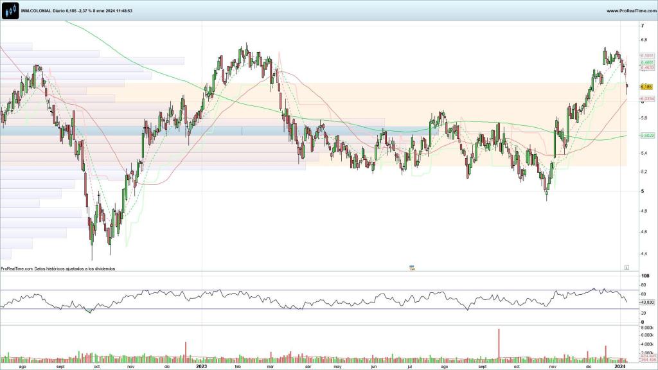The width and height of the screenshot is (658, 370).
Task: Click the calendar event icon on chart
Action: (411, 267)
